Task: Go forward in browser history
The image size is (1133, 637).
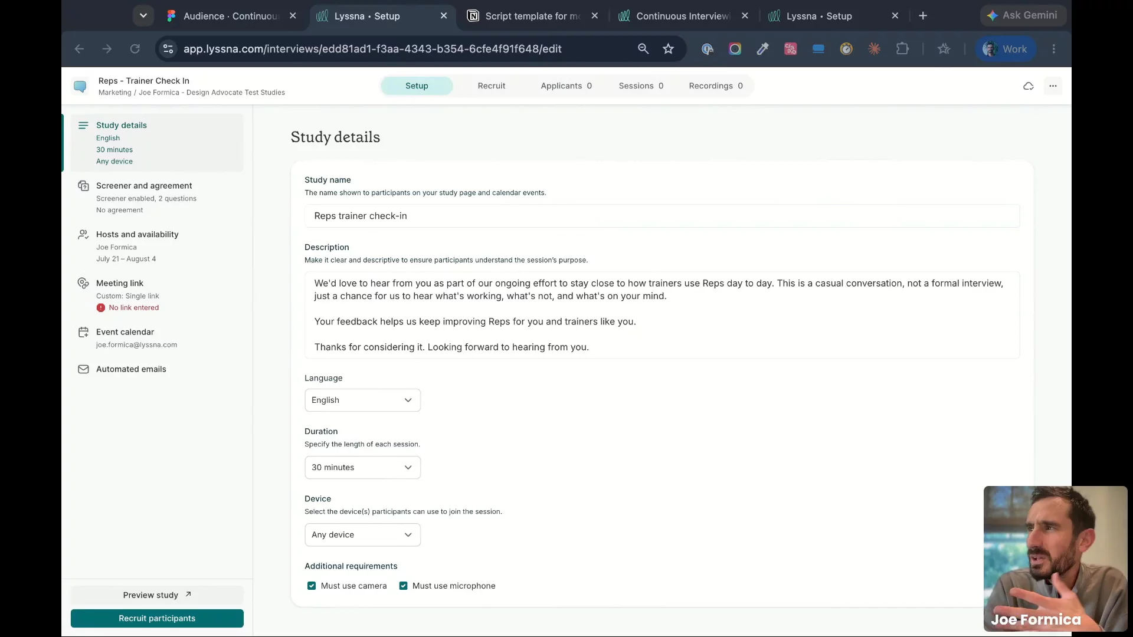Action: [x=107, y=49]
